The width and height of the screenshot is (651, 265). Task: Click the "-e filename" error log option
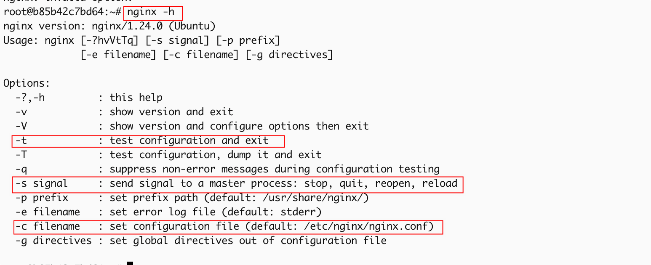point(47,212)
